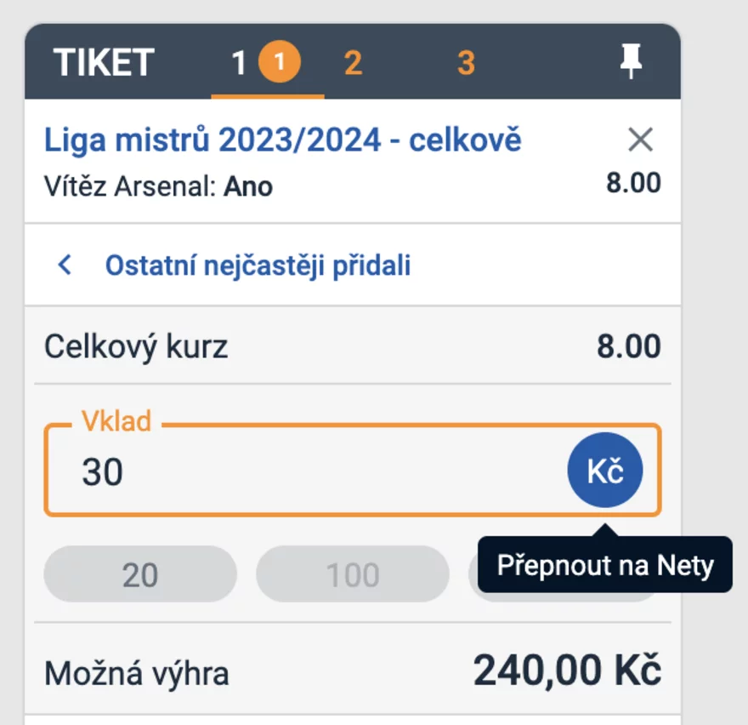
Task: Click the back chevron beside Ostatní nejčastěji přidali
Action: tap(65, 265)
